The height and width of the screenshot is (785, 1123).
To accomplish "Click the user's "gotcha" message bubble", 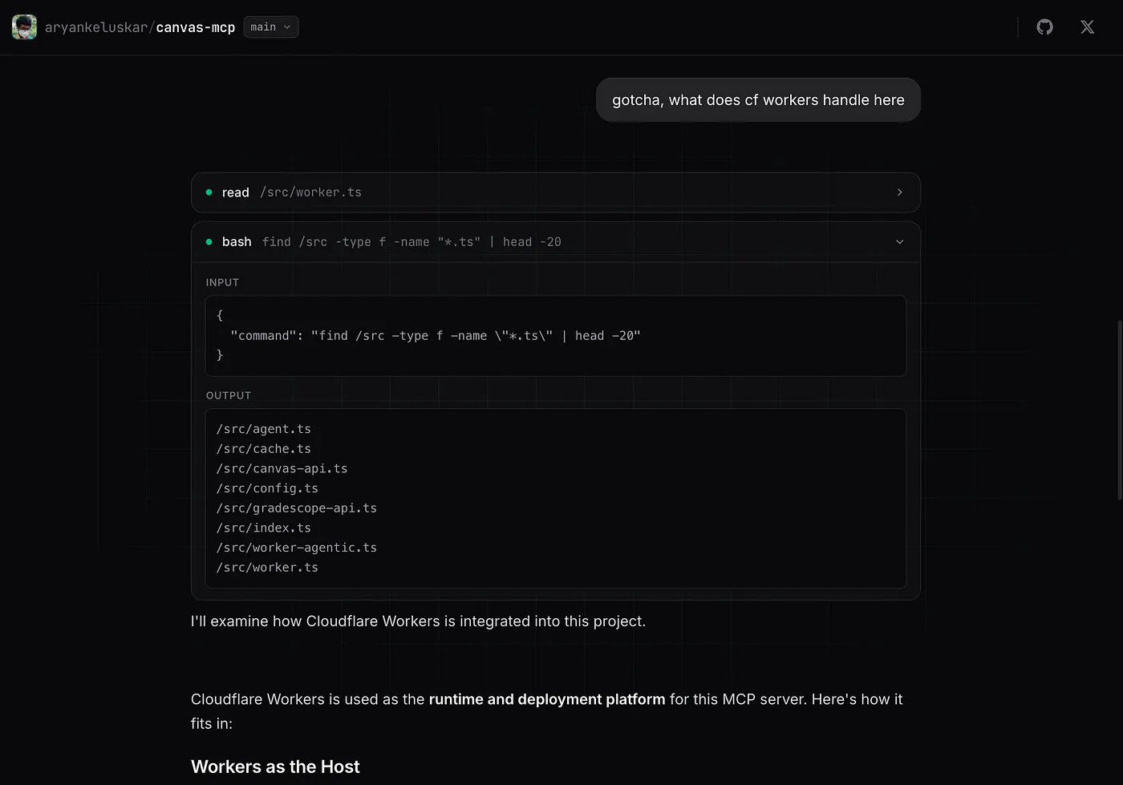I will tap(758, 100).
